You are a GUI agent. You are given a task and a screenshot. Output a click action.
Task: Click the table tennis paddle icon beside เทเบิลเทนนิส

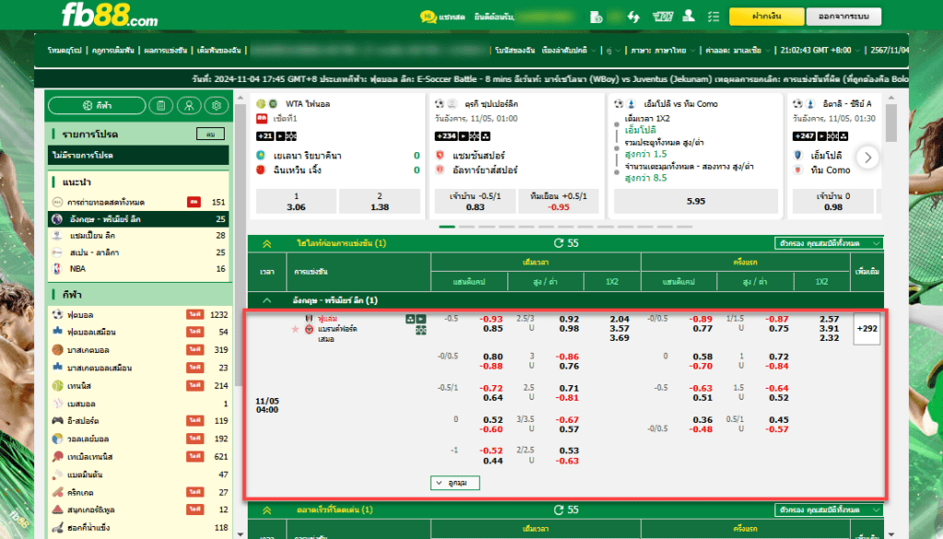[x=58, y=457]
